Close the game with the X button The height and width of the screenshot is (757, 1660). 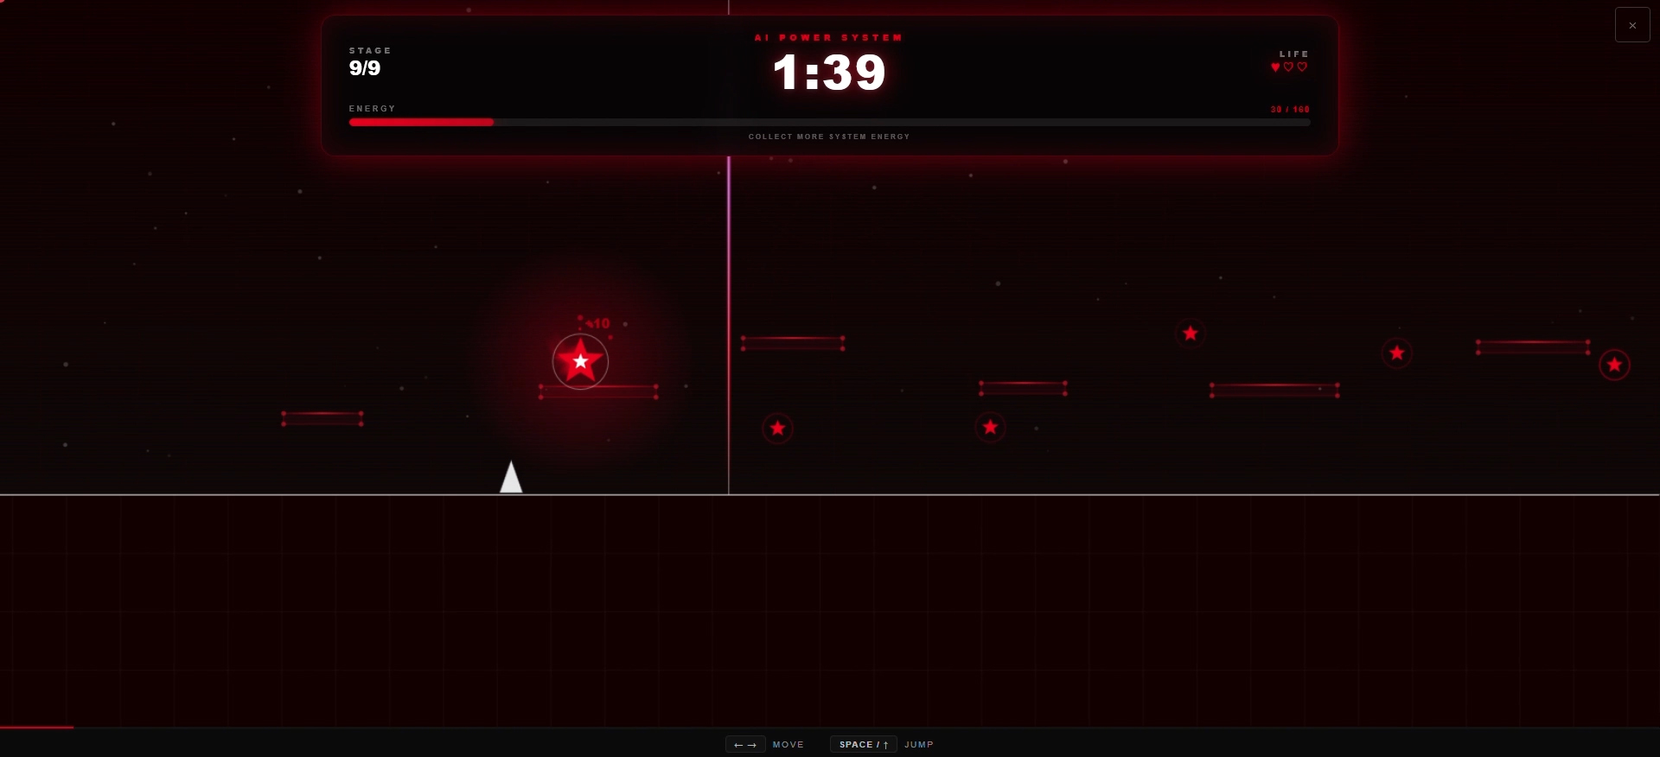point(1632,25)
